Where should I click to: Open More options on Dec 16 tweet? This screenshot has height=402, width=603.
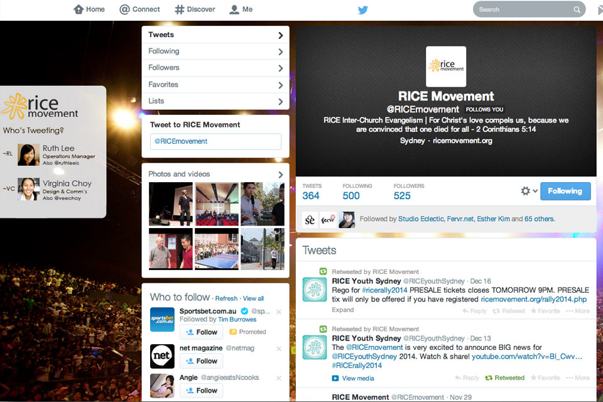click(x=578, y=311)
